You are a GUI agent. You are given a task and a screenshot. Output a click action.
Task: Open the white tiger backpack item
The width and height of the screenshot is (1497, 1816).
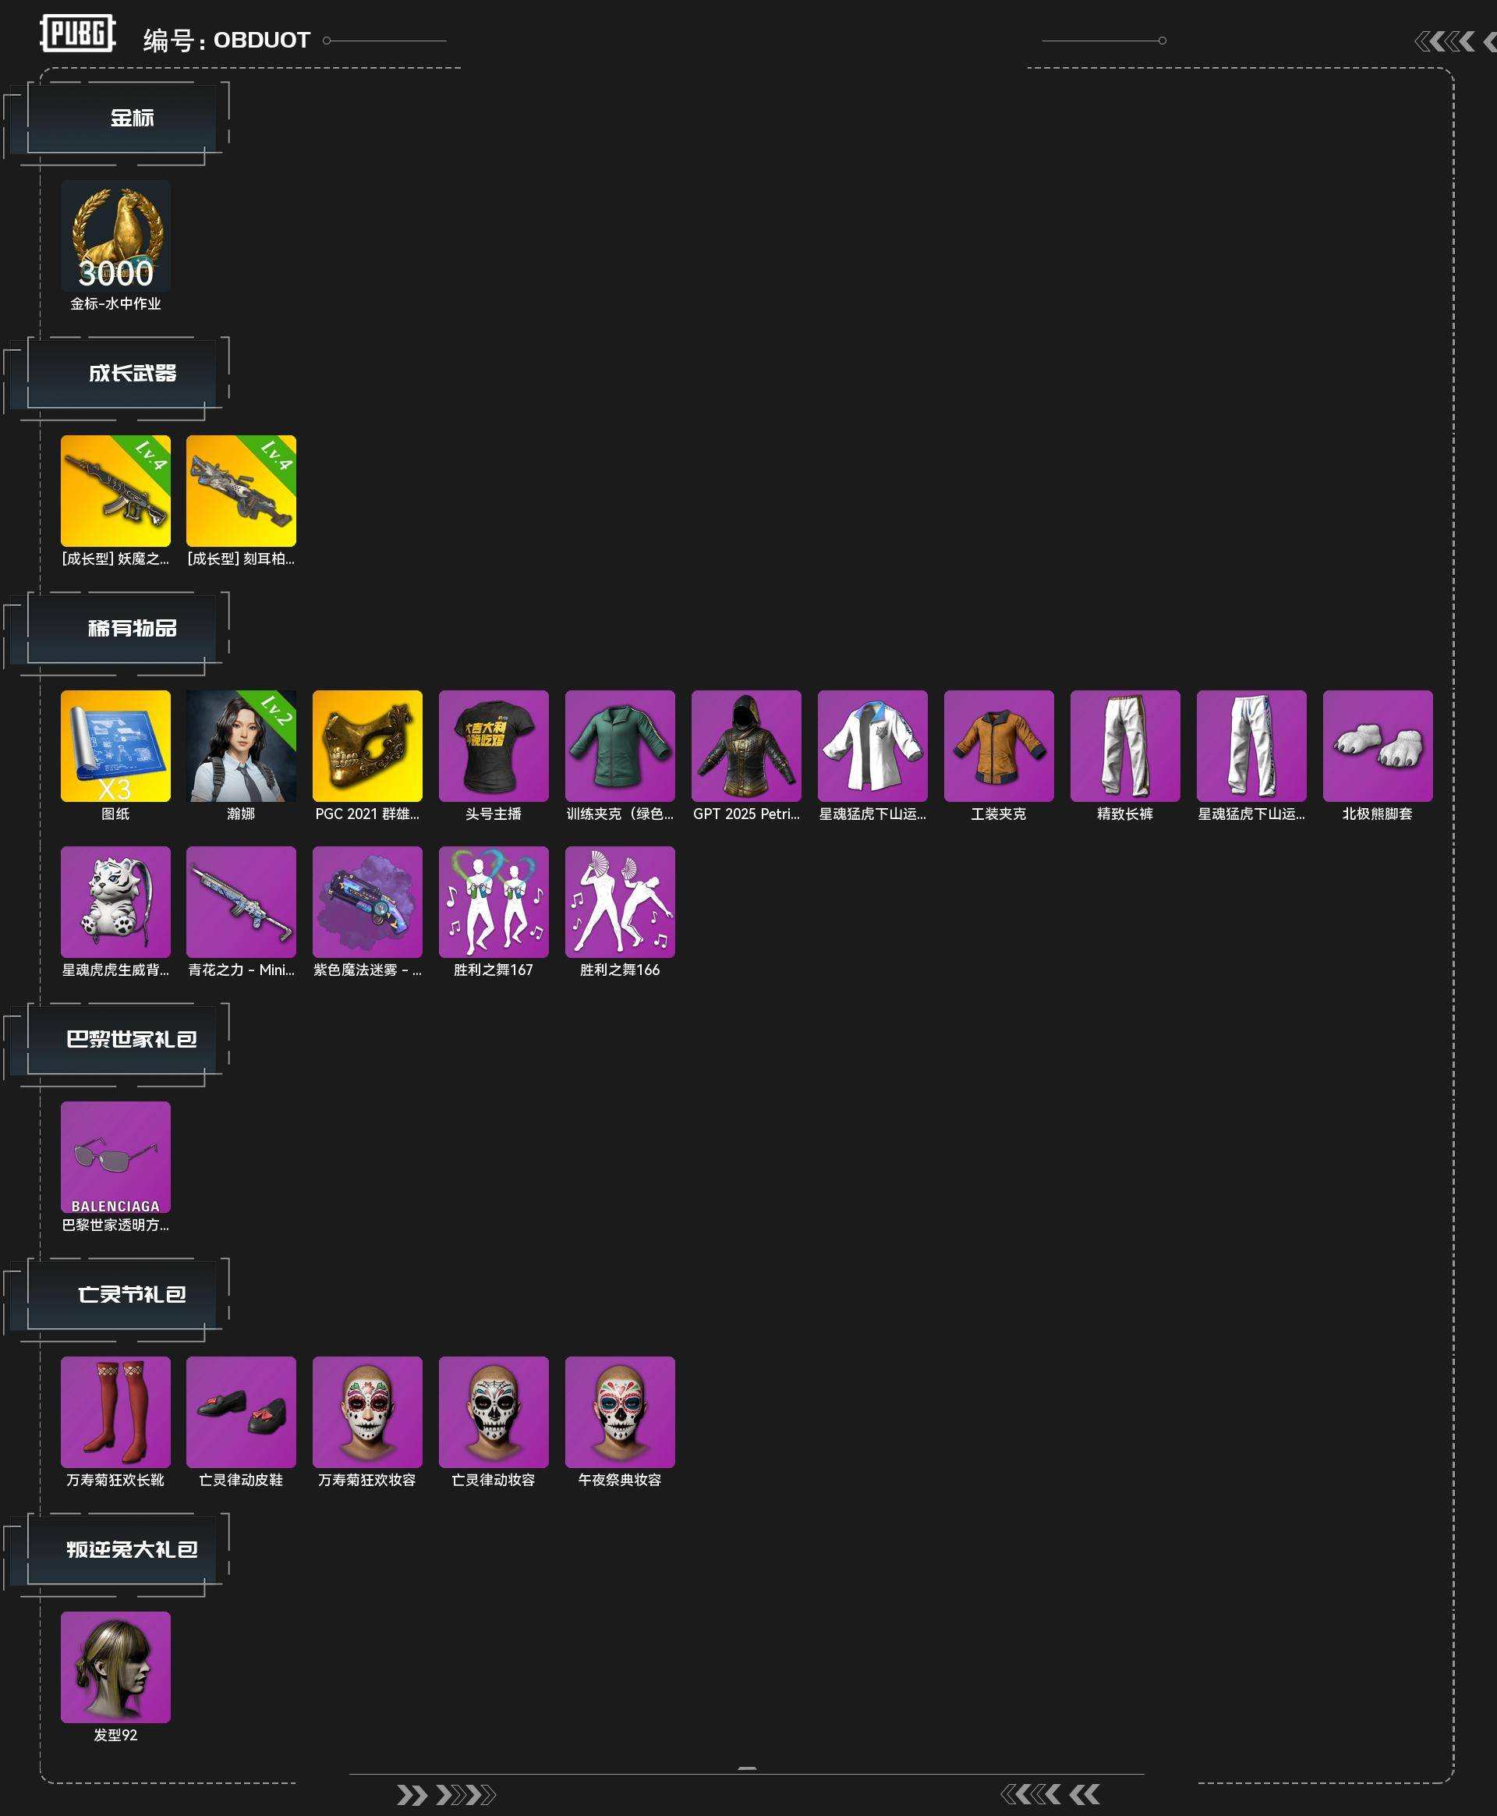(115, 902)
